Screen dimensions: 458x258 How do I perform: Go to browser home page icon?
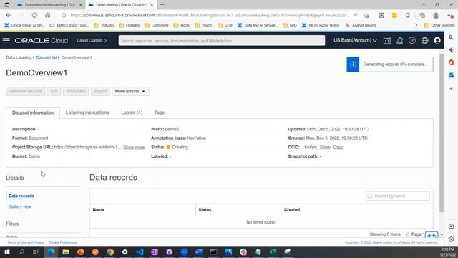[48, 15]
